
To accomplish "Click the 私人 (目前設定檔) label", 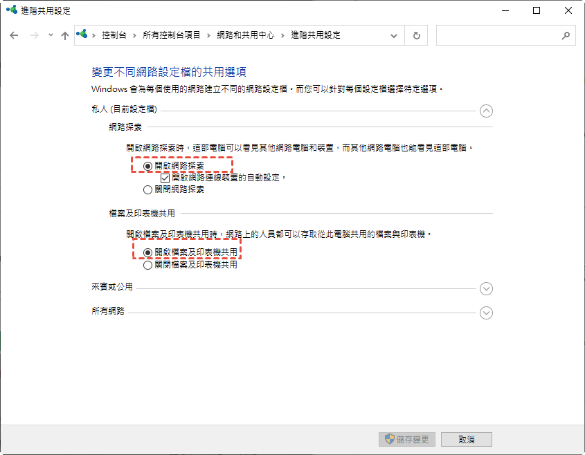I will (x=124, y=109).
